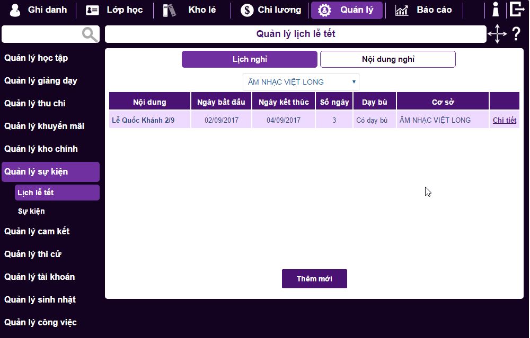Expand Quản lý thu chi section
Viewport: 530px width, 338px height.
(35, 104)
